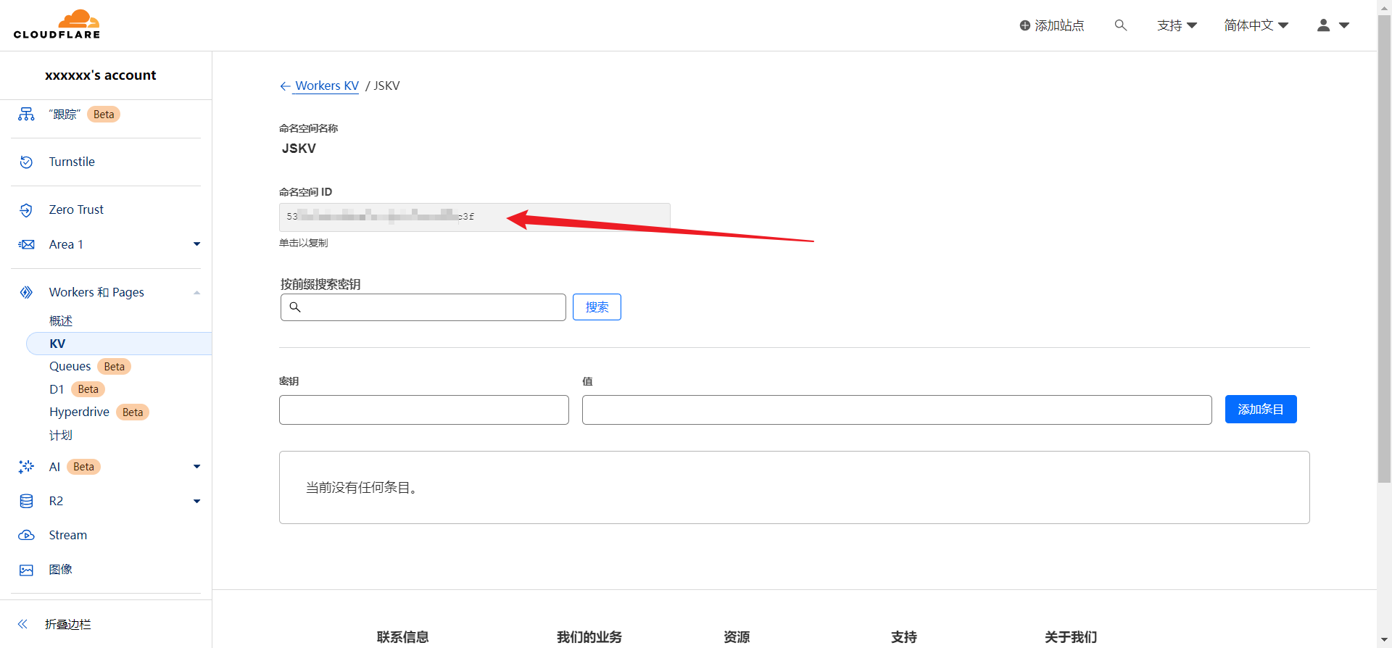Click the back arrow beside Workers KV

[x=285, y=86]
